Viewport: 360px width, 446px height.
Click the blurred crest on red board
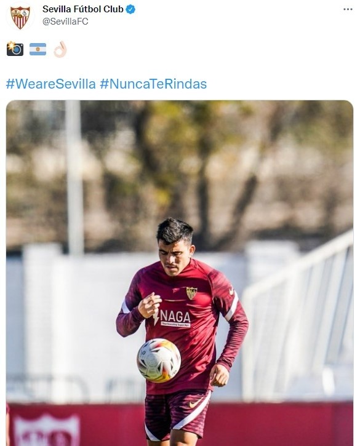coord(47,430)
